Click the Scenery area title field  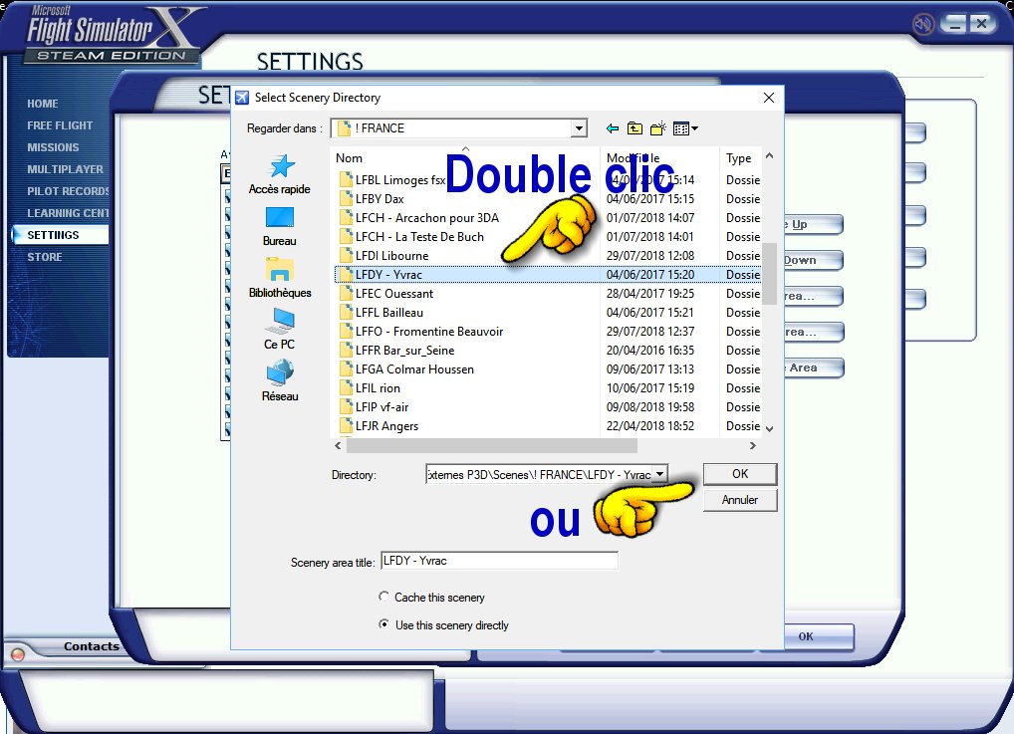(499, 561)
